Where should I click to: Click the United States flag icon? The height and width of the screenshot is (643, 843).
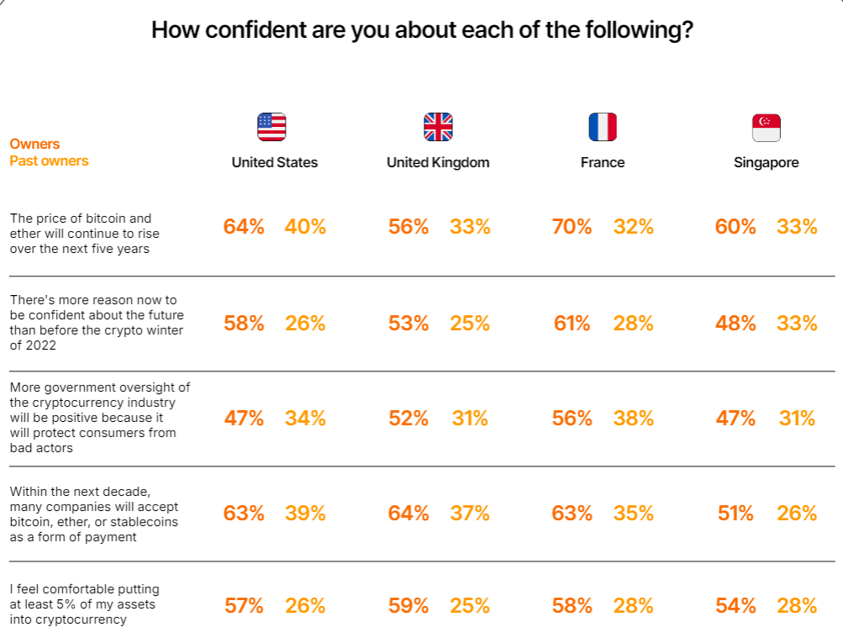[x=271, y=127]
